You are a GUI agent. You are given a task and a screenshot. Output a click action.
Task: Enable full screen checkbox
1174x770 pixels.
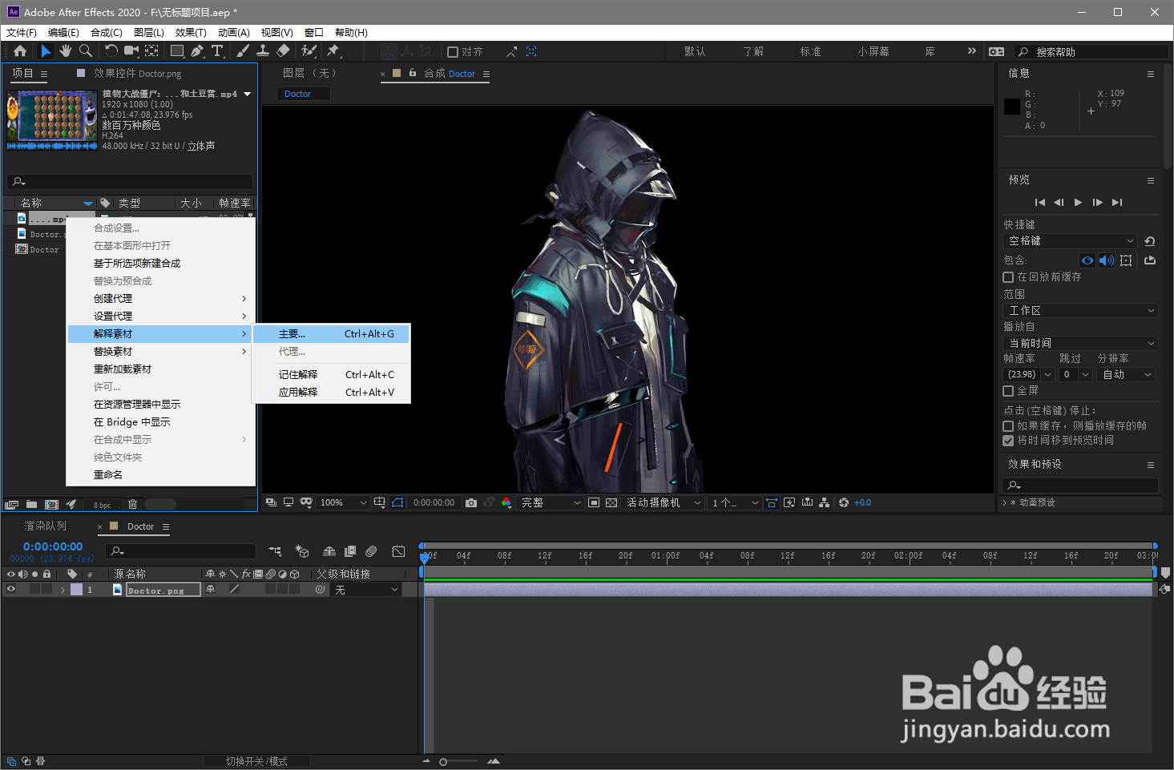[1008, 391]
